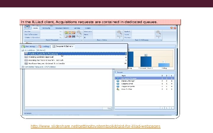Expand the Completed Requests queue group
The image size is (213, 133).
[x=23, y=67]
